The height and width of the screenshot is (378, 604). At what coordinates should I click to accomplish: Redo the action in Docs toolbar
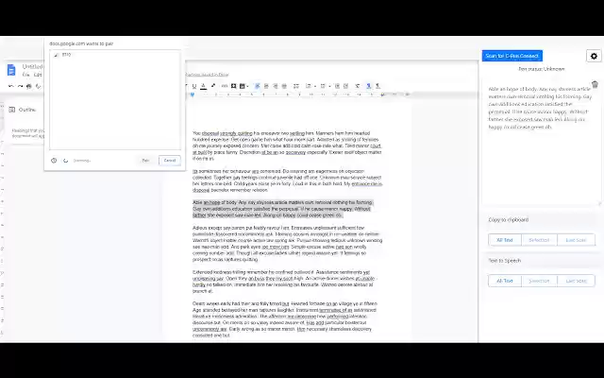click(20, 86)
